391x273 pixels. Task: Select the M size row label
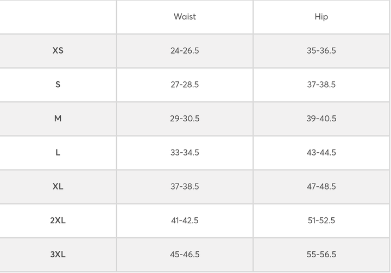(x=58, y=119)
